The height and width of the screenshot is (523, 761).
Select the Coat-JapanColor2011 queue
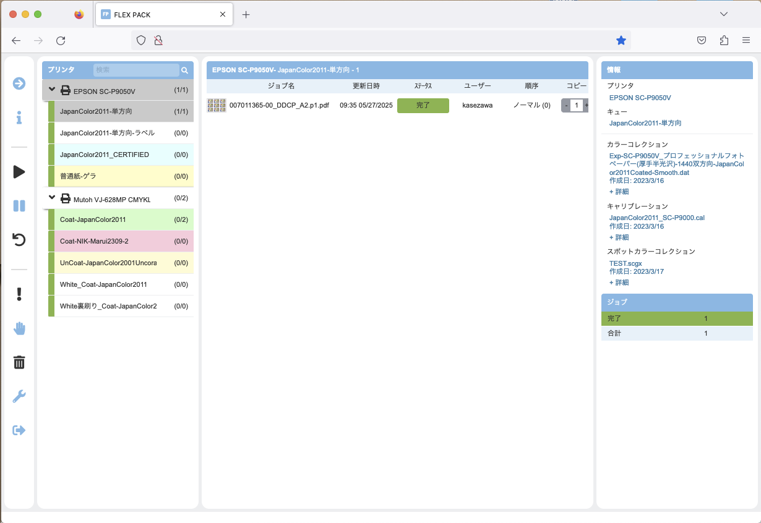point(121,219)
